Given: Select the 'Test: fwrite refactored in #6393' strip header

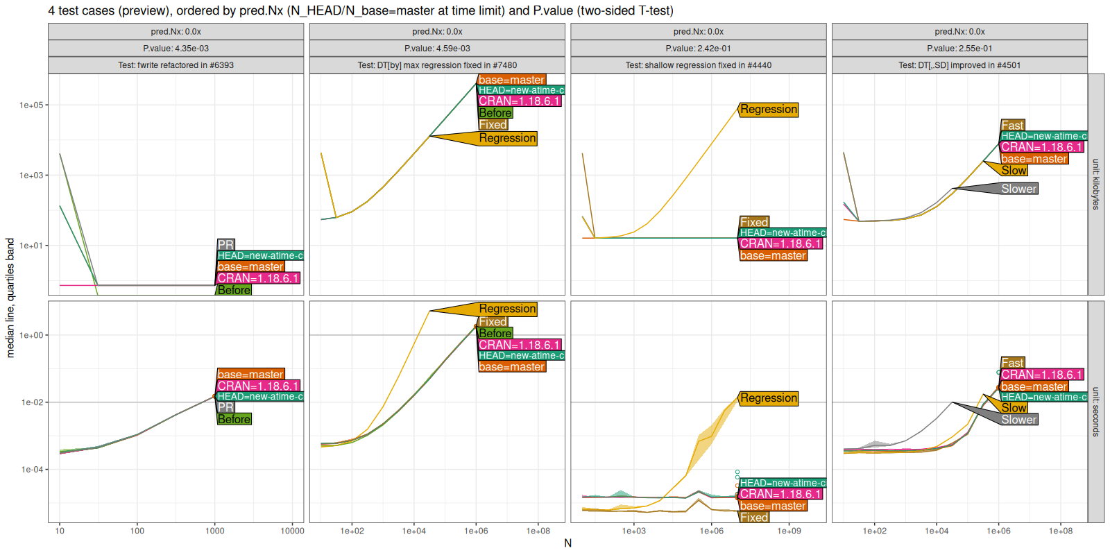Looking at the screenshot, I should [176, 65].
